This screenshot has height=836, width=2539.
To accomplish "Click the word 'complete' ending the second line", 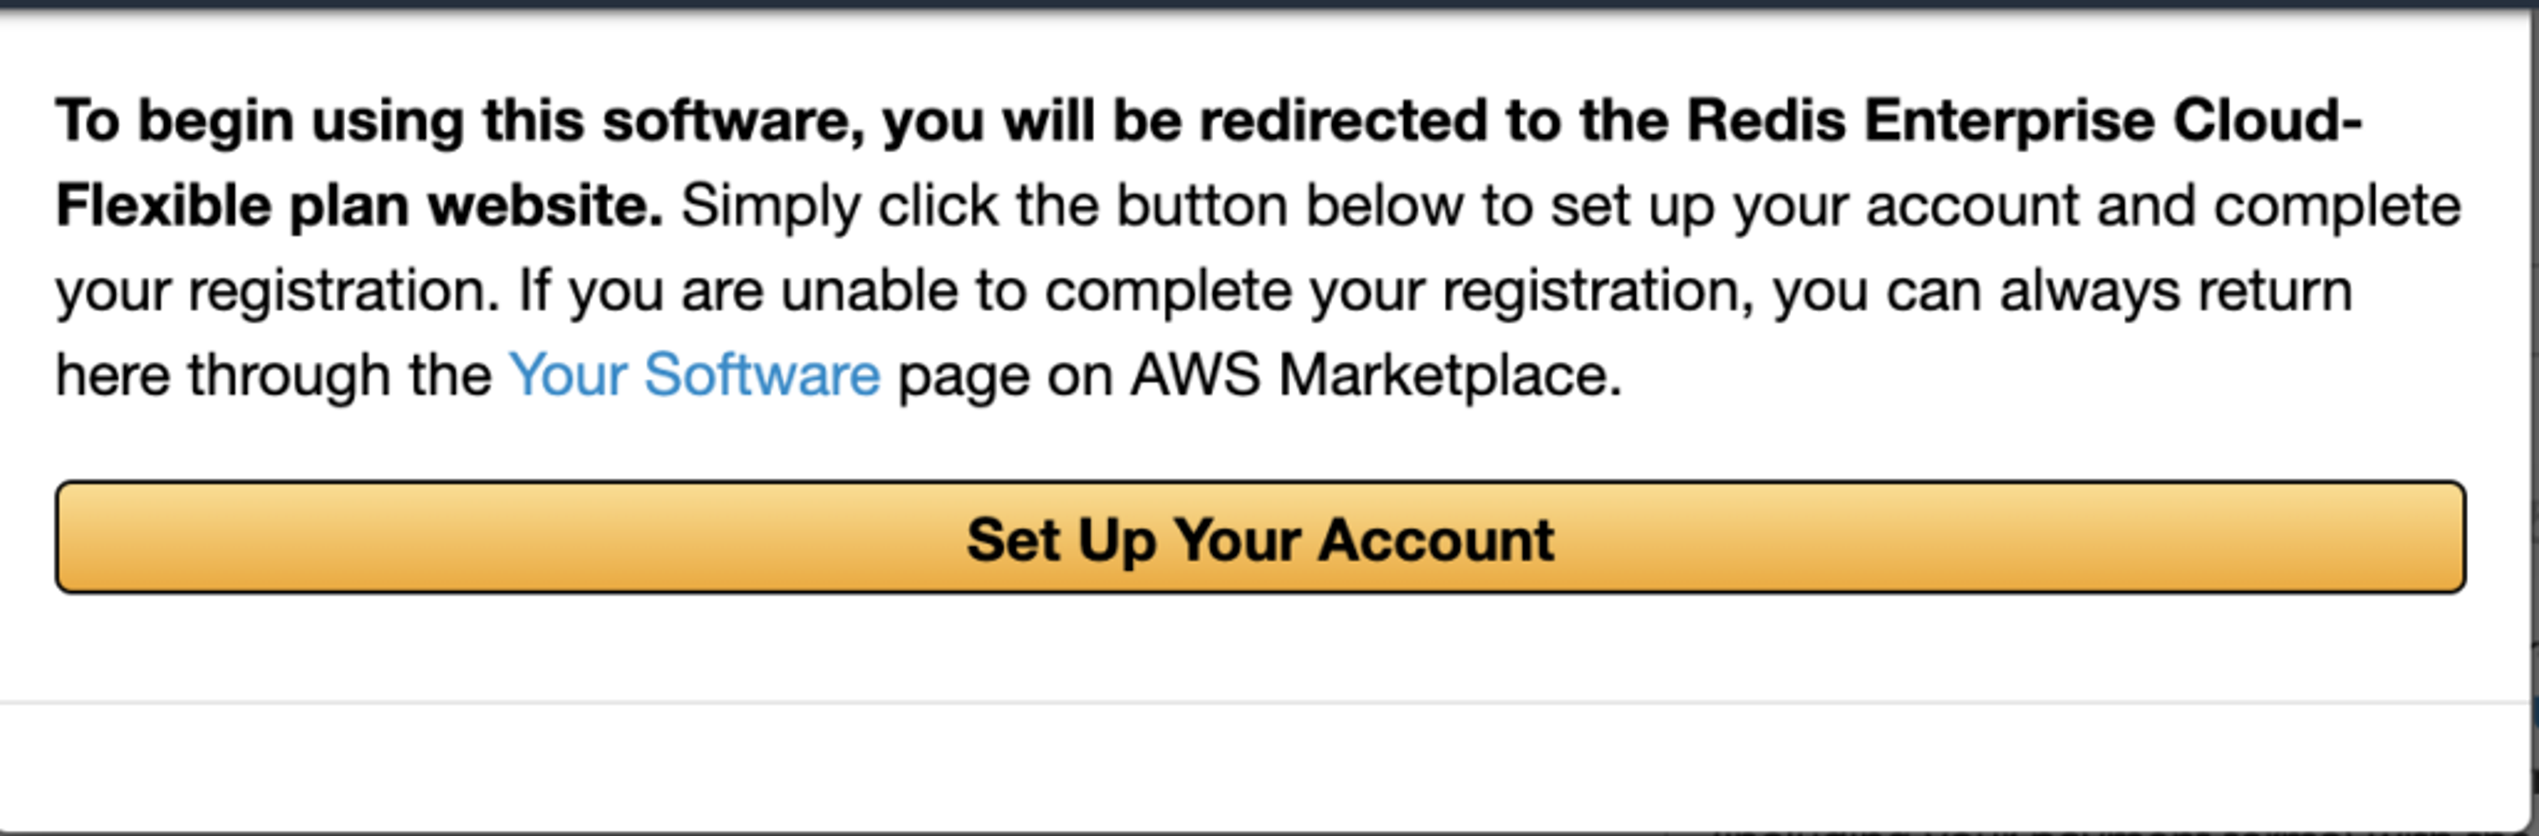I will (x=2336, y=207).
